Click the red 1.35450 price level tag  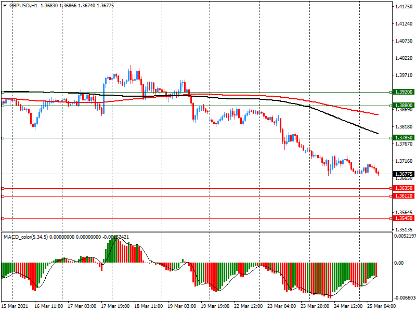coord(404,219)
